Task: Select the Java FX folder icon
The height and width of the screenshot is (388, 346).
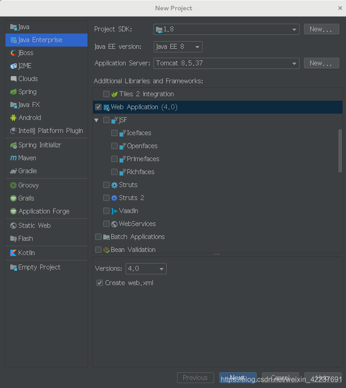Action: pos(13,105)
